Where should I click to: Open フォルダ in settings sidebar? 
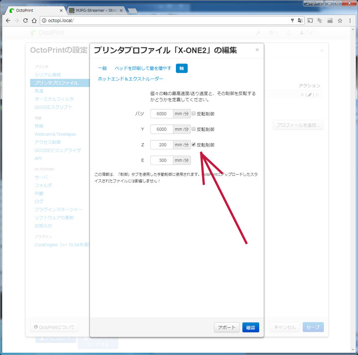pyautogui.click(x=43, y=185)
